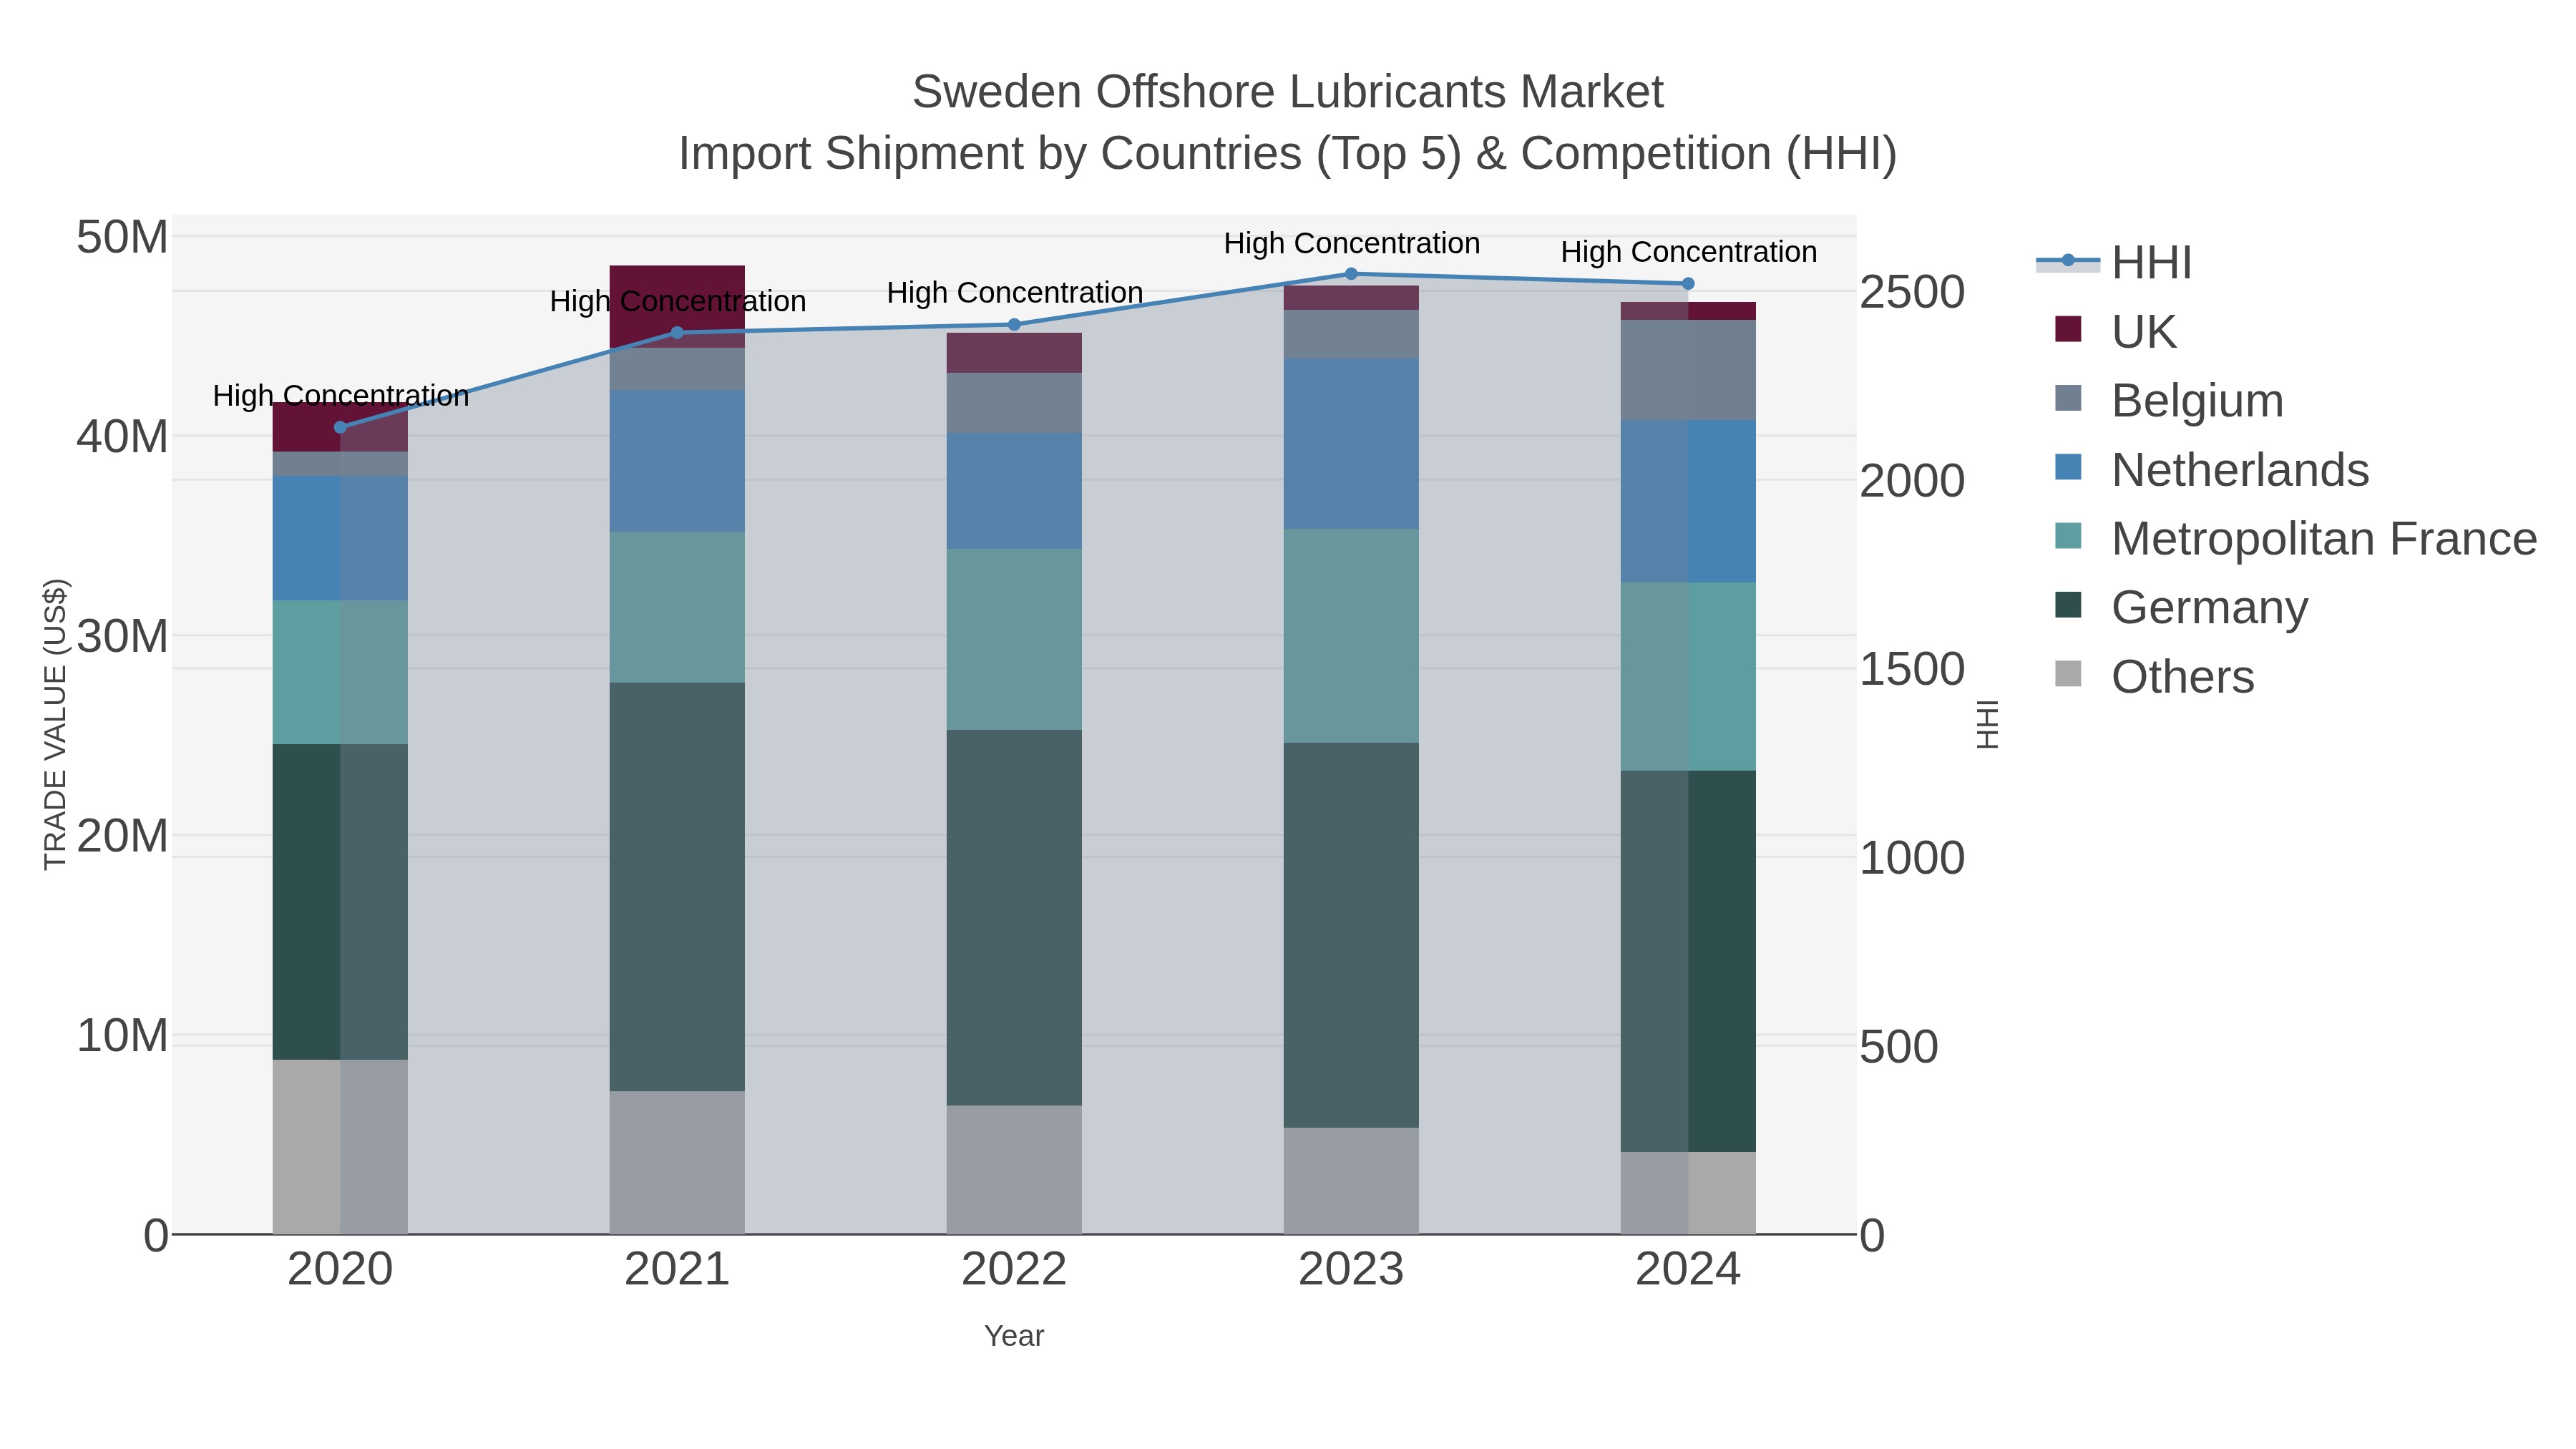Click the 2000 right axis tick label
2576x1449 pixels.
[1912, 481]
